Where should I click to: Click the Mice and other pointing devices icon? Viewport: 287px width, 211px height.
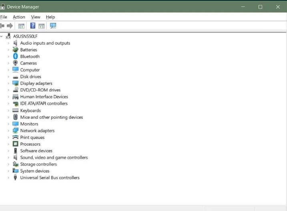[x=15, y=117]
